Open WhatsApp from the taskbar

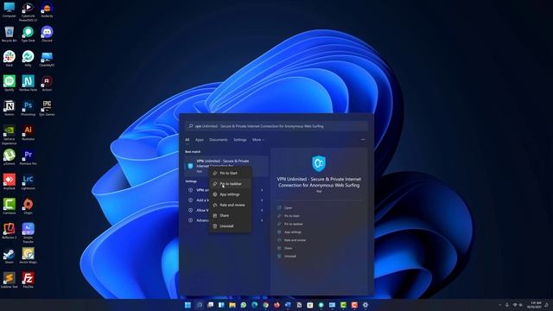coord(244,305)
